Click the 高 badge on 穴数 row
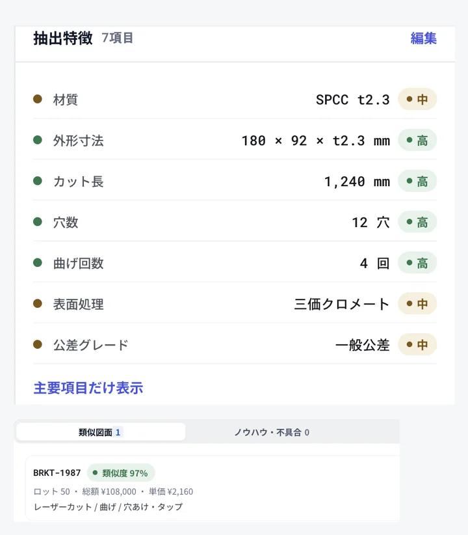Screen dimensions: 468x535 coord(417,222)
